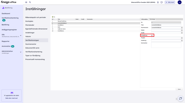Click the Titel column header
The image size is (185, 103).
[66, 19]
